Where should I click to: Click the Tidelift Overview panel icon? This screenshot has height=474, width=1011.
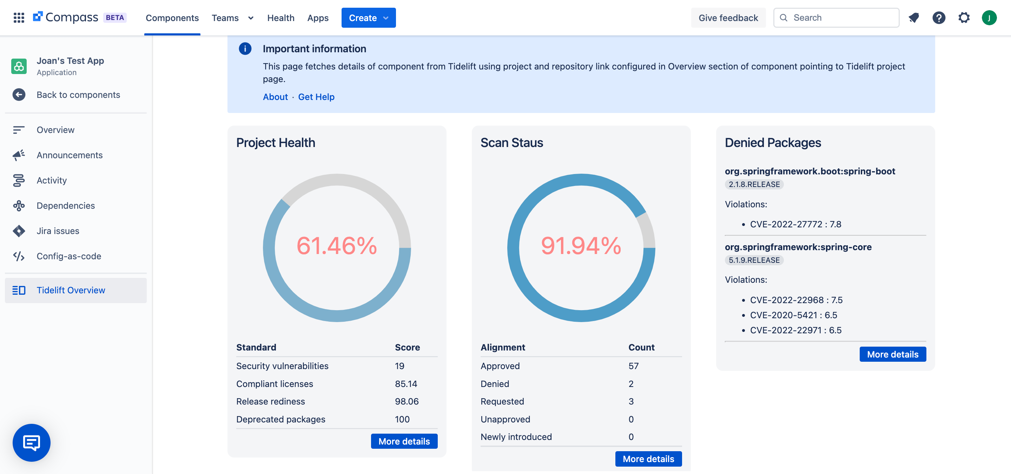coord(19,290)
